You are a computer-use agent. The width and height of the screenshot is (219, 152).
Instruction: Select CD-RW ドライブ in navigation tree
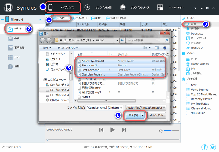(x=58, y=100)
